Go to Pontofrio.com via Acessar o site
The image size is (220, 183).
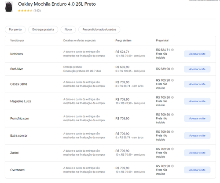tap(197, 119)
